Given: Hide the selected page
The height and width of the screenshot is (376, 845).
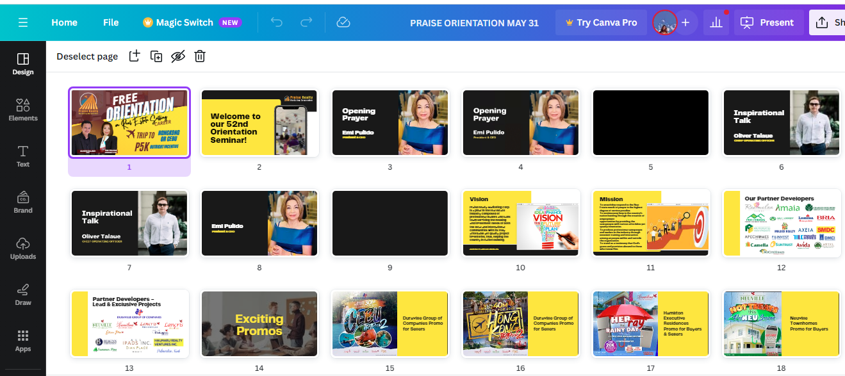Looking at the screenshot, I should click(x=178, y=56).
